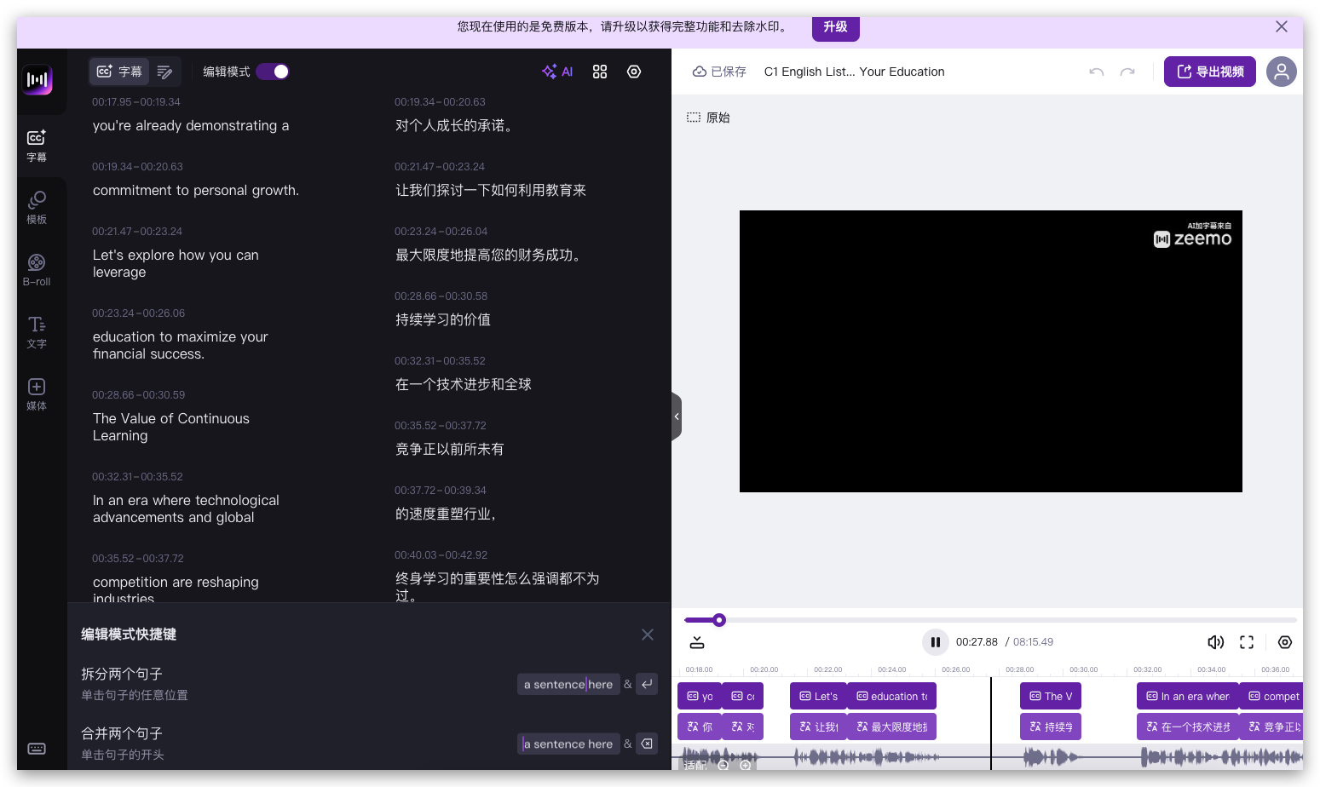Edit subtitle 'commitment to personal growth.'
The image size is (1320, 787).
[x=196, y=191]
